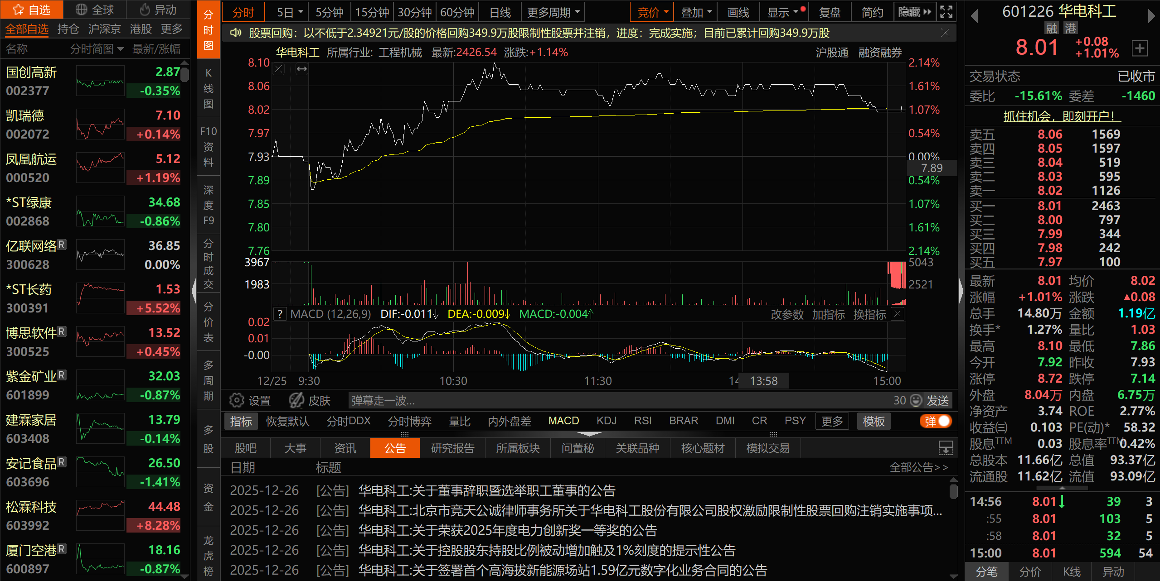Click the MACD help question mark icon
The width and height of the screenshot is (1160, 581).
(280, 314)
